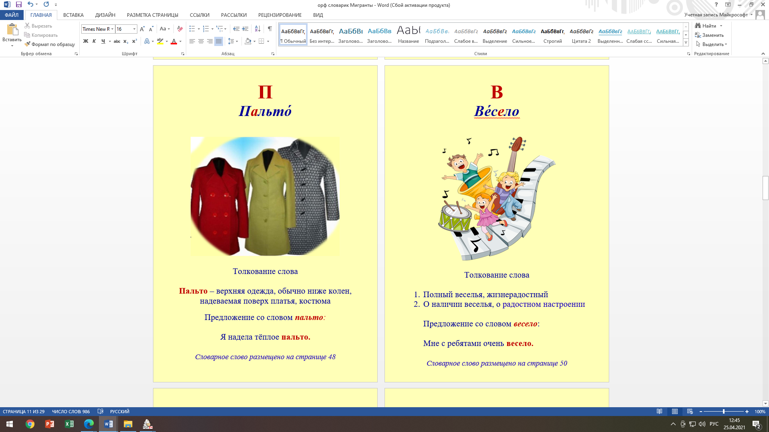This screenshot has height=432, width=769.
Task: Click the sort (А-Я) icon
Action: pos(258,29)
